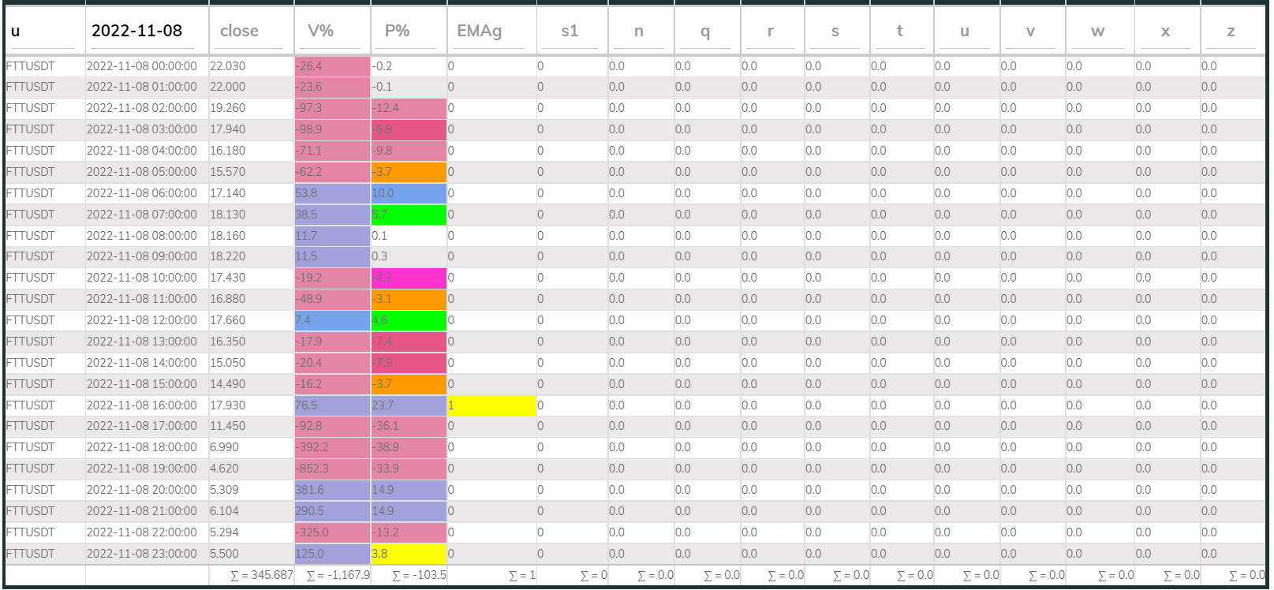Select the close price cell 22.030
Viewport: 1274px width, 590px height.
click(x=228, y=66)
